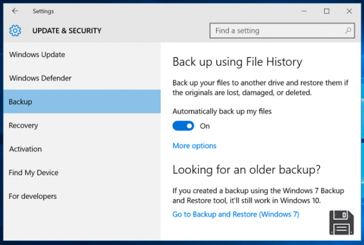Go to the Recovery section
The image size is (364, 245).
tap(82, 126)
